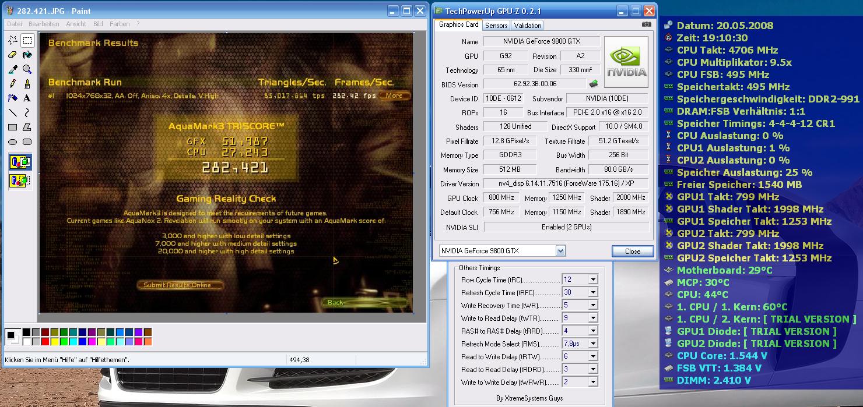
Task: Switch to the Validation tab in GPU-Z
Action: tap(528, 25)
